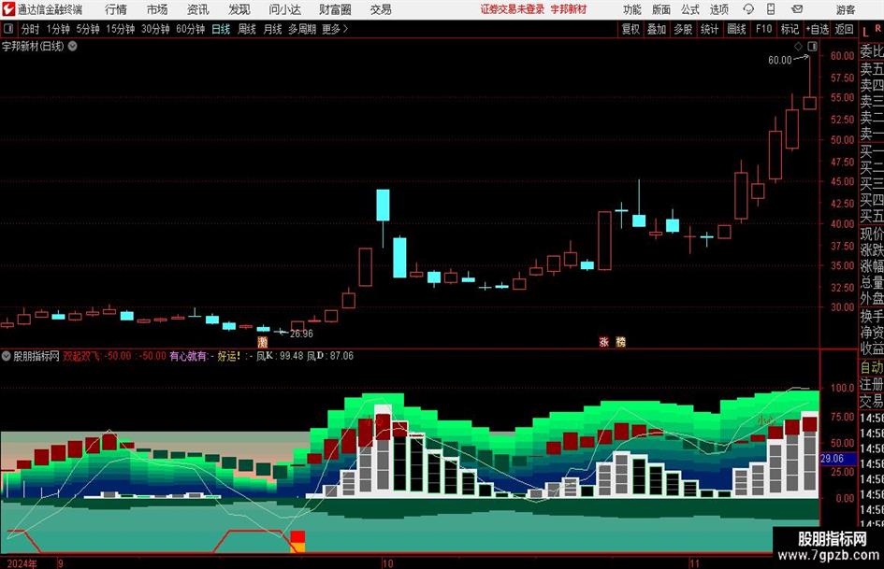Open the 财富圈 menu
Viewport: 884px width, 569px height.
(x=335, y=9)
